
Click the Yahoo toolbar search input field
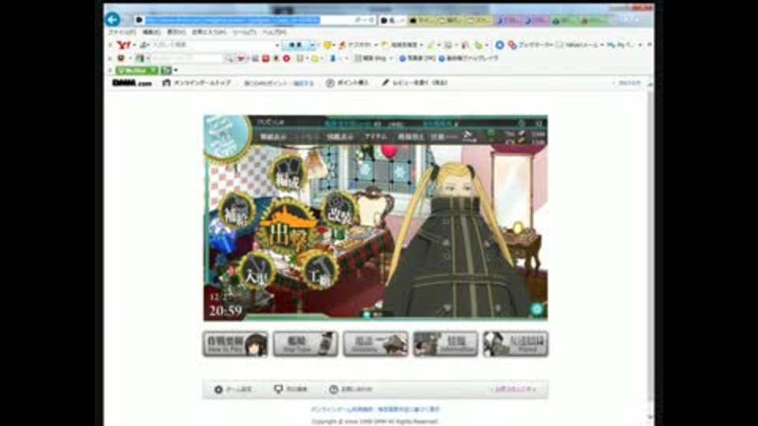click(x=212, y=45)
